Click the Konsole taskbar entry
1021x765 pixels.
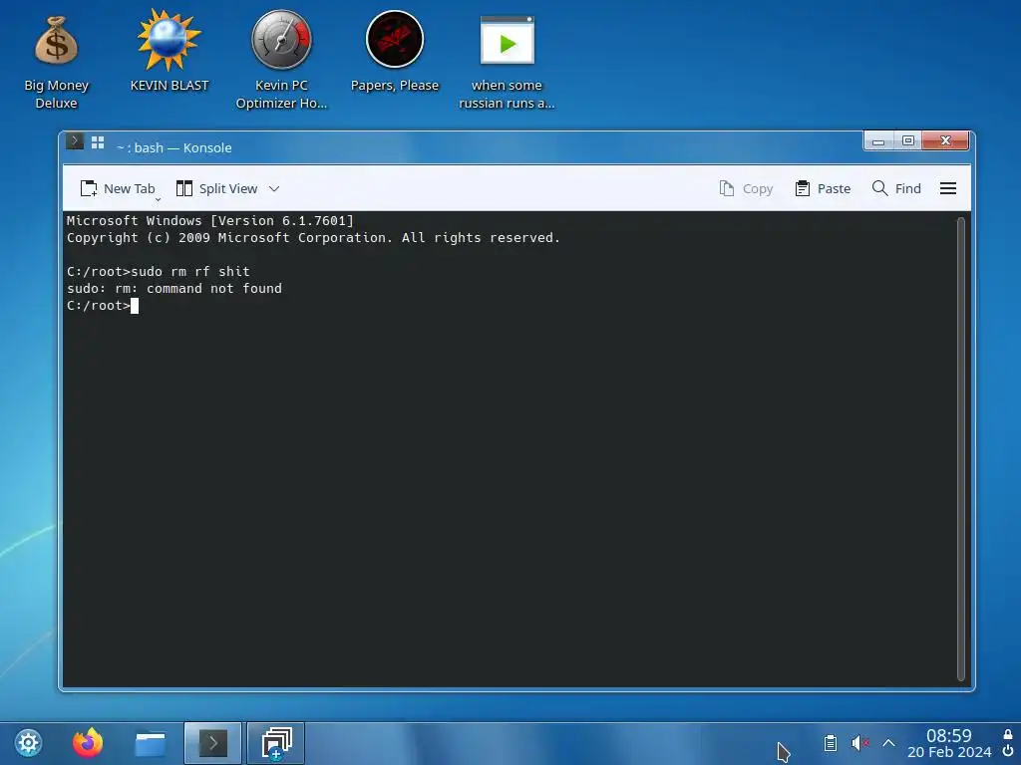[x=213, y=743]
